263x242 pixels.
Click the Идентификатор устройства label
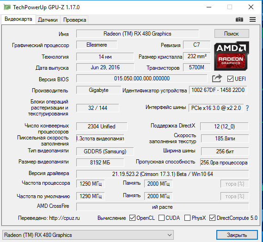point(154,91)
